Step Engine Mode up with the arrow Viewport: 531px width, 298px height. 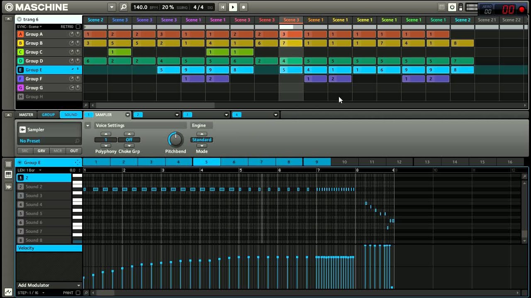click(x=202, y=134)
